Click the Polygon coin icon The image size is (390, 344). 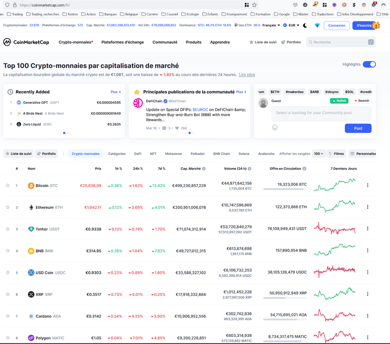pos(31,338)
